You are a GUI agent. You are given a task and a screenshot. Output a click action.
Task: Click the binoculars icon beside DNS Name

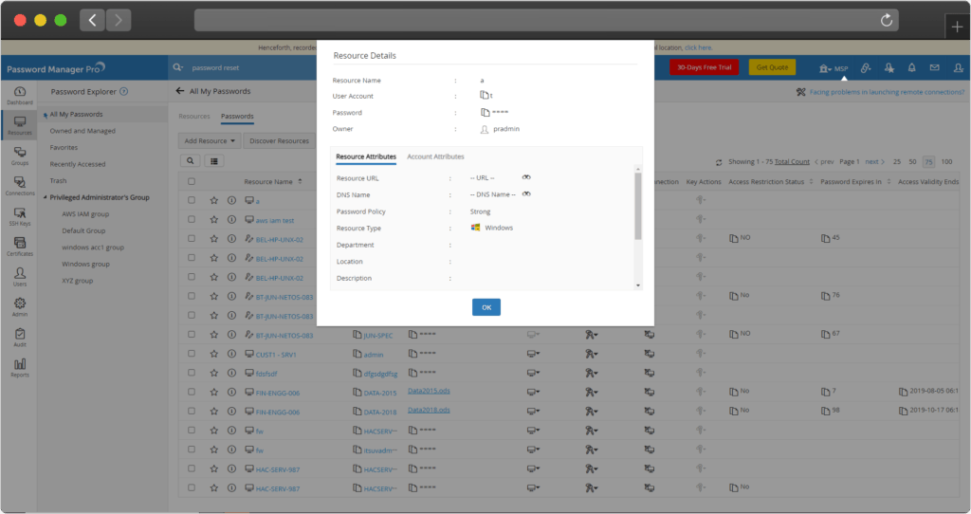click(526, 193)
